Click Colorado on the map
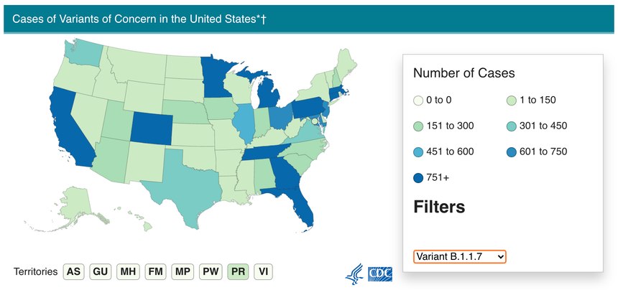The height and width of the screenshot is (290, 618). coord(152,129)
